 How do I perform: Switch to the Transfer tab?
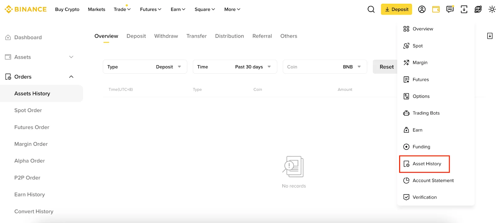196,36
